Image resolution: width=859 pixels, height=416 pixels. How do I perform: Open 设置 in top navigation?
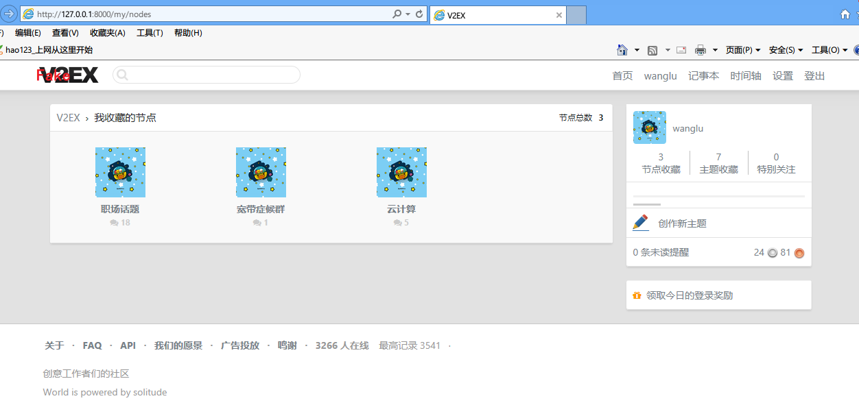(x=783, y=76)
